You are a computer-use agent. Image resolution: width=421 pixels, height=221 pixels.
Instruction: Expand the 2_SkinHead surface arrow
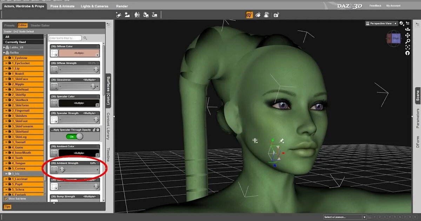[6, 89]
